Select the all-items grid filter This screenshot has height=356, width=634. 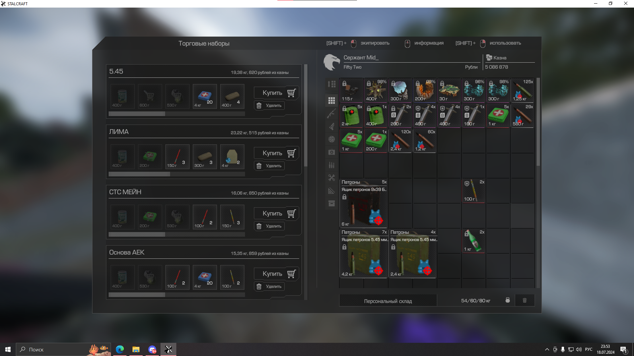pos(332,101)
